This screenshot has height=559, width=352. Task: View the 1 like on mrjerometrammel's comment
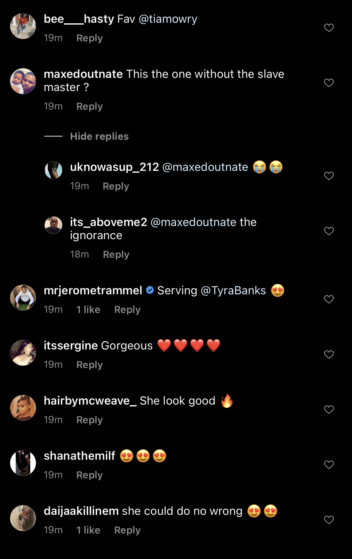(88, 310)
